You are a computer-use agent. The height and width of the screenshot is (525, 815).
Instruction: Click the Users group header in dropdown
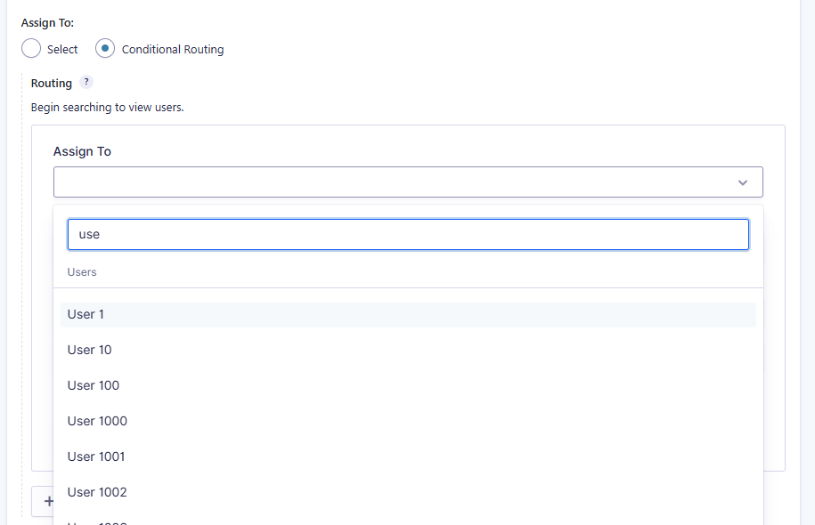82,272
